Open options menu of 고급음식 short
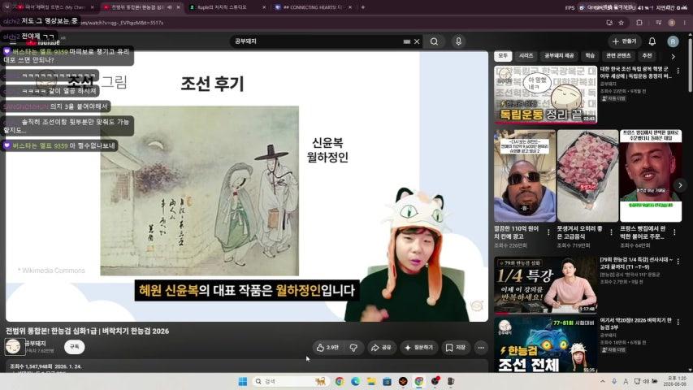 pyautogui.click(x=611, y=232)
